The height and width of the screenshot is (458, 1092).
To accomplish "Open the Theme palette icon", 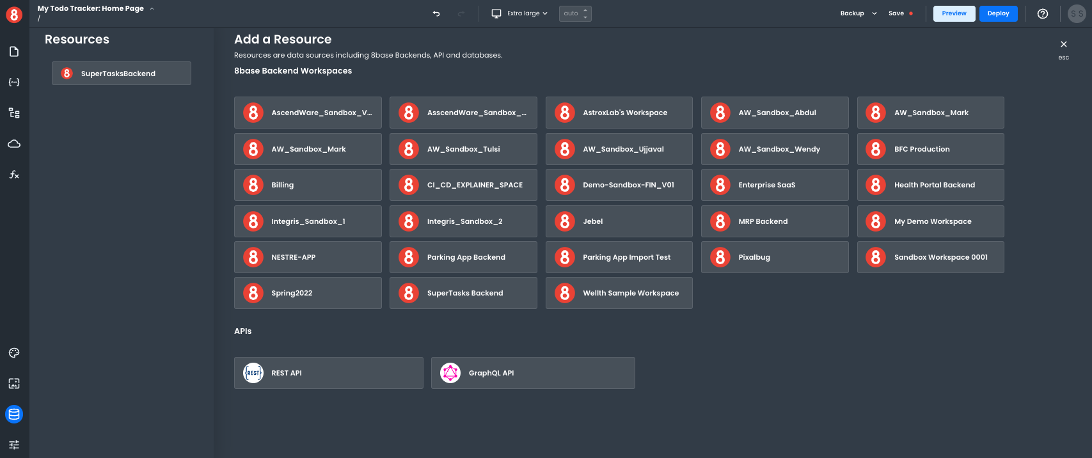I will tap(14, 353).
